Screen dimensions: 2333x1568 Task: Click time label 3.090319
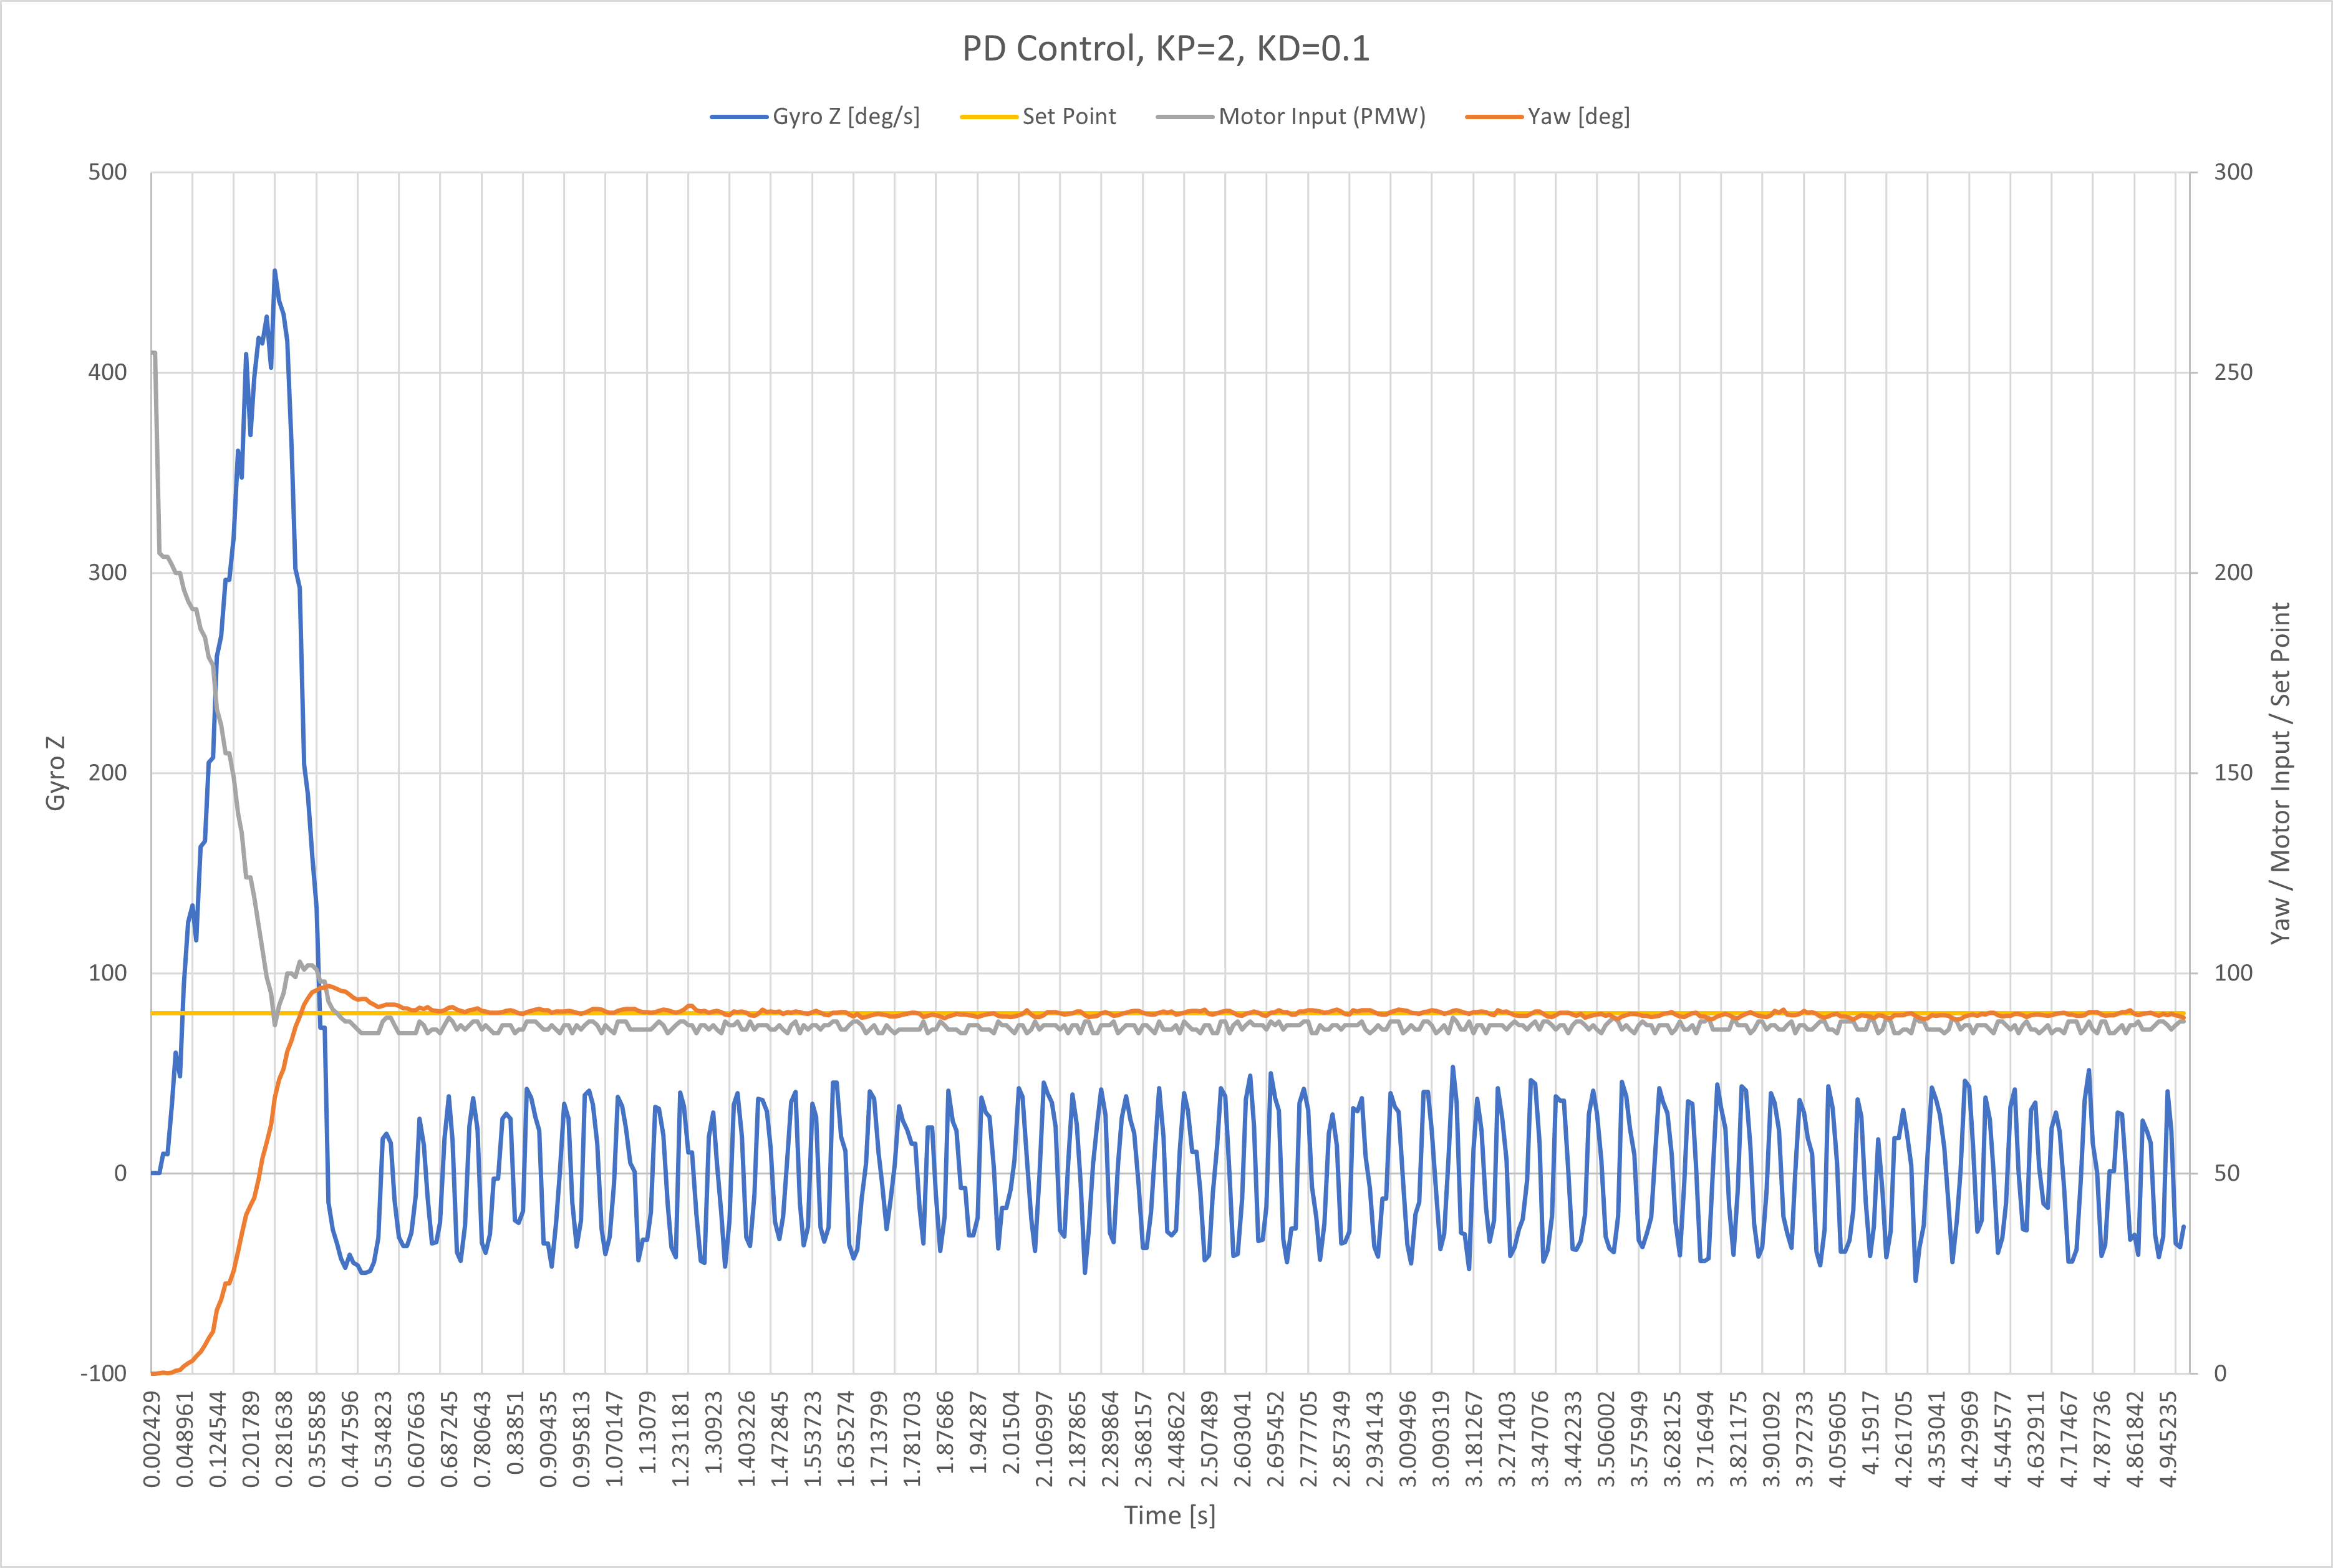[x=1441, y=1439]
